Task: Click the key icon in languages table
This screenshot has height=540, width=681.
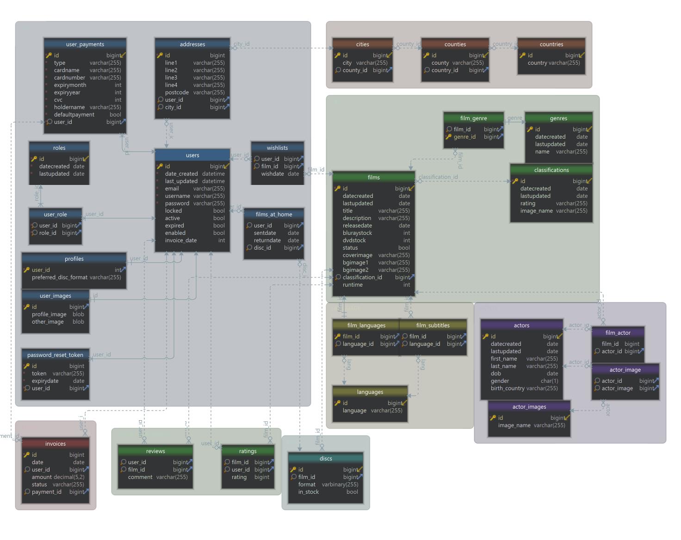Action: tap(337, 403)
